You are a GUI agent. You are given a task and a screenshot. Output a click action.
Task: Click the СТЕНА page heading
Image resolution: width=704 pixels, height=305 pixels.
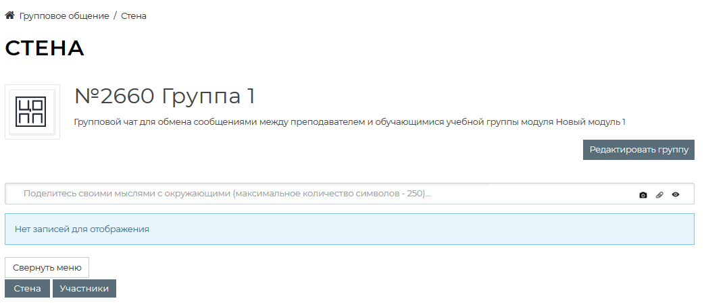coord(45,49)
